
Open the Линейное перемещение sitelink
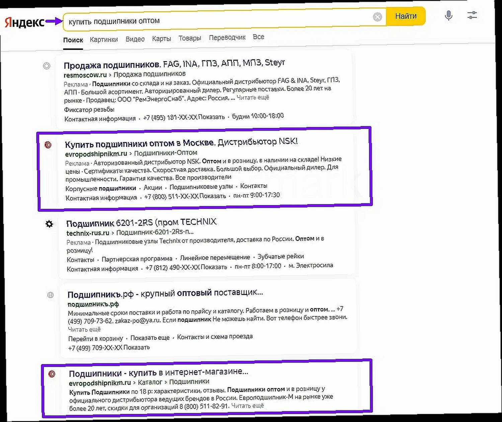[x=215, y=258]
